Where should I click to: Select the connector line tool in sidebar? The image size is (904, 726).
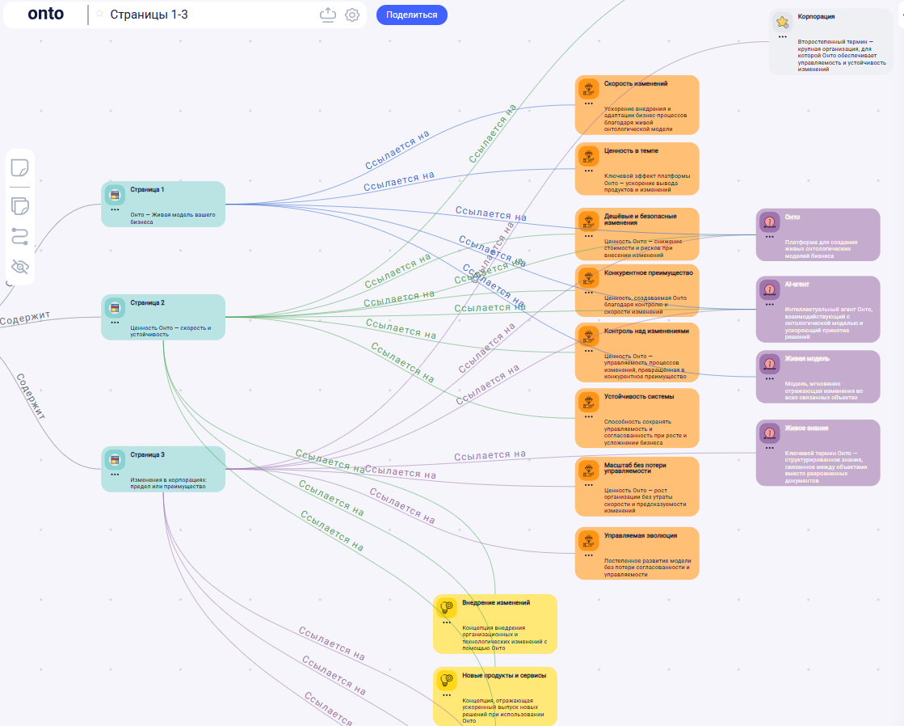pos(20,237)
